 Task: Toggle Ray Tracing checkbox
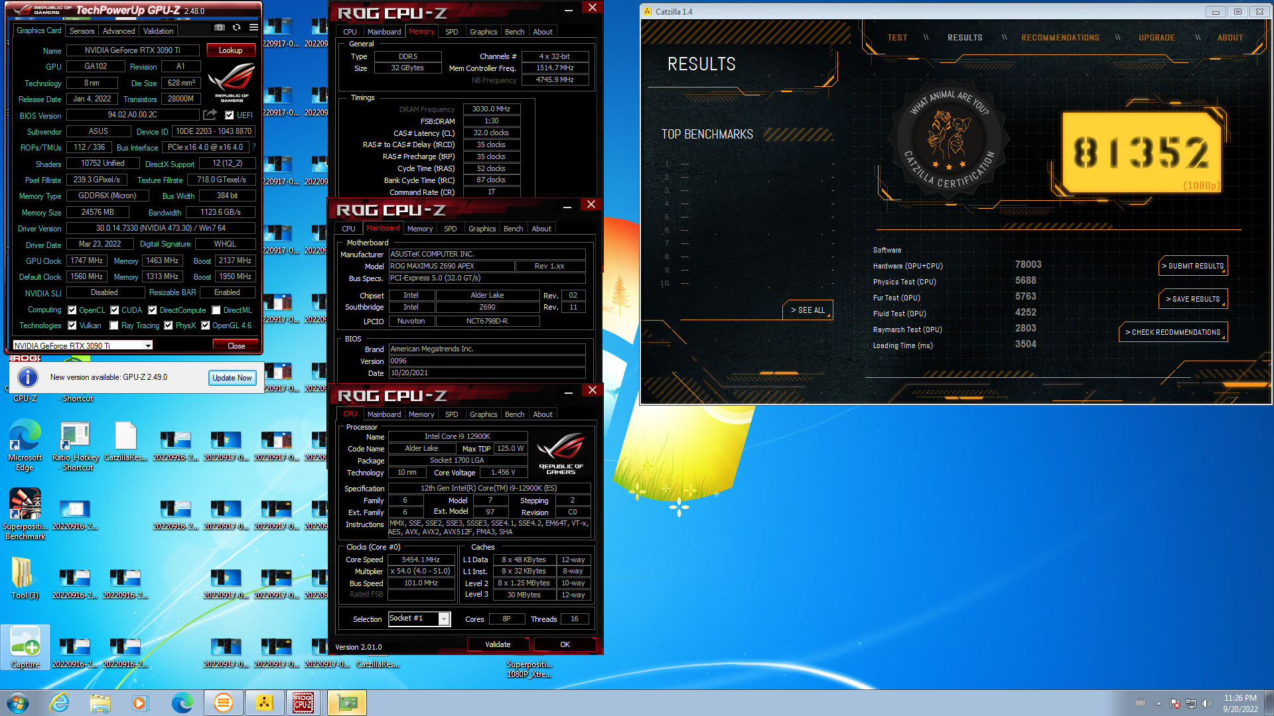click(x=114, y=325)
